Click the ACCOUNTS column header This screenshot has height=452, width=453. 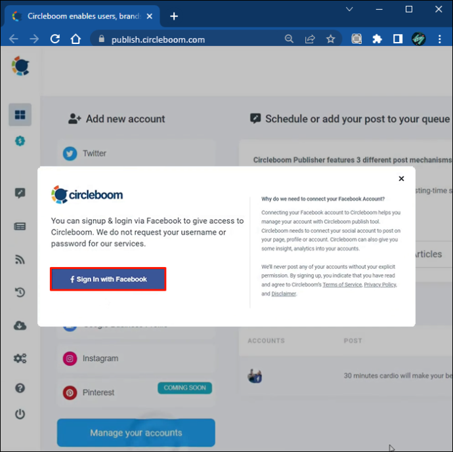[266, 340]
